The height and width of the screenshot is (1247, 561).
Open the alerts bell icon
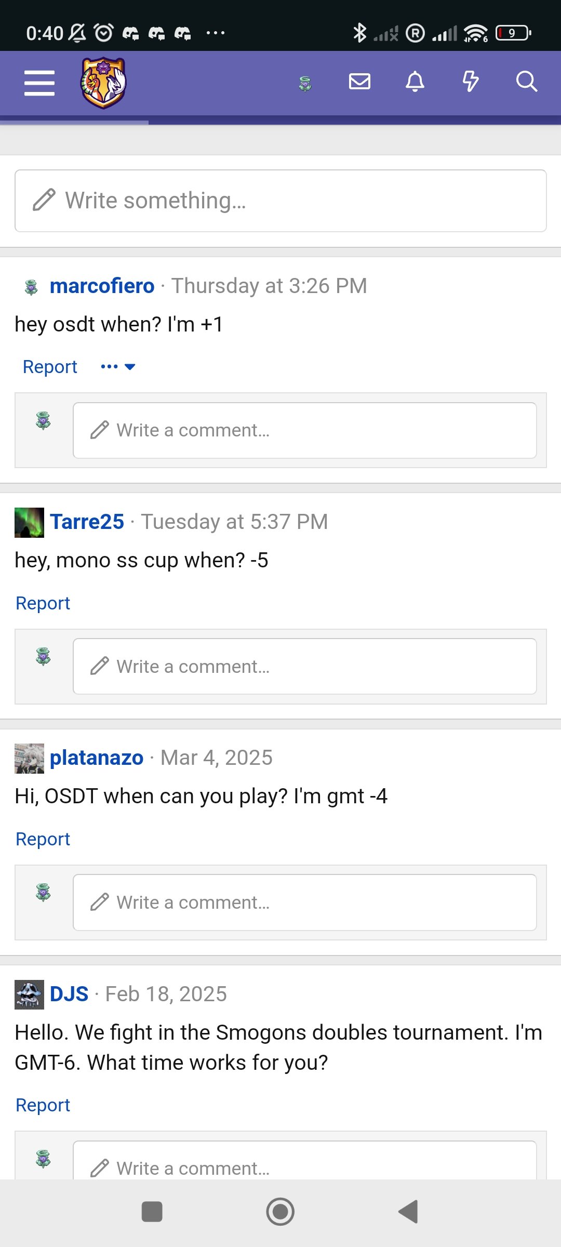coord(415,82)
